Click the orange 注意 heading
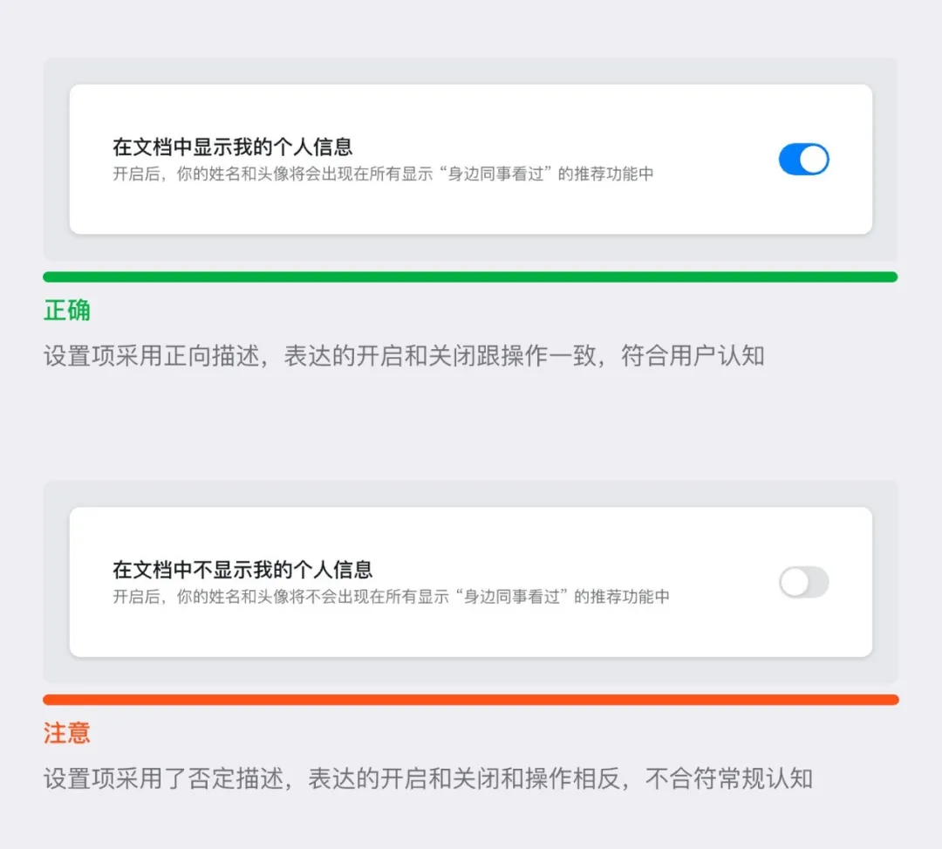Viewport: 942px width, 849px height. [66, 733]
